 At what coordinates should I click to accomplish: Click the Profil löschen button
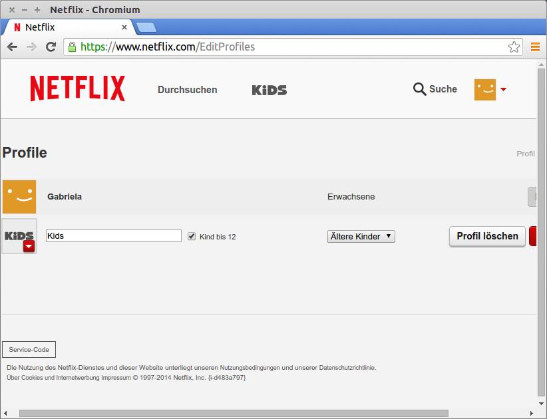click(487, 236)
